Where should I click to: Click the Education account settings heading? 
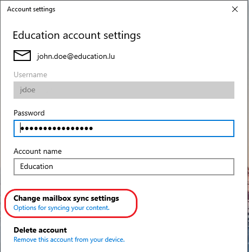pos(77,35)
